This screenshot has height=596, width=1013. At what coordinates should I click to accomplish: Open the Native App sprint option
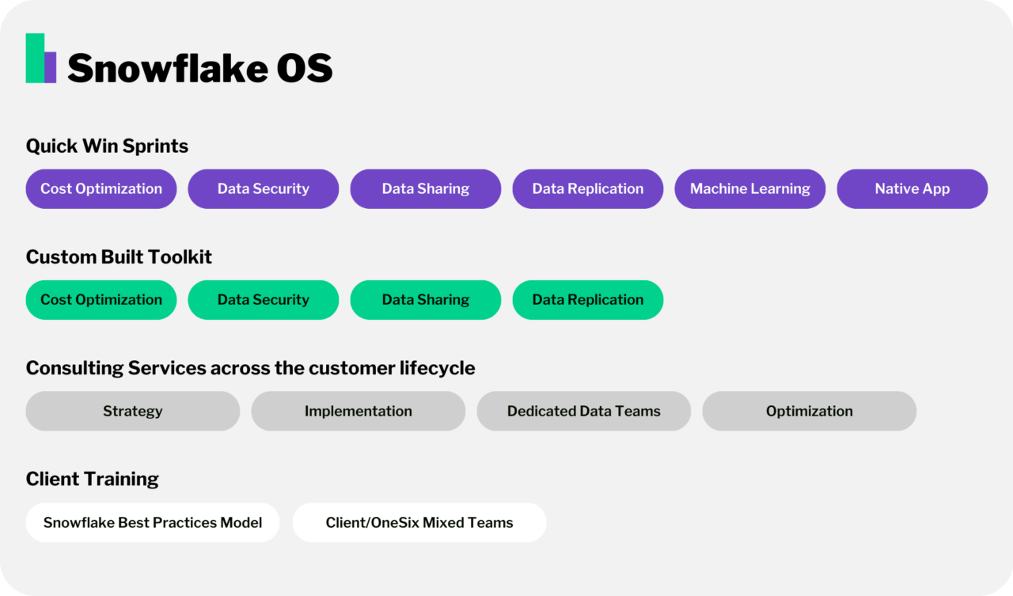[x=912, y=188]
